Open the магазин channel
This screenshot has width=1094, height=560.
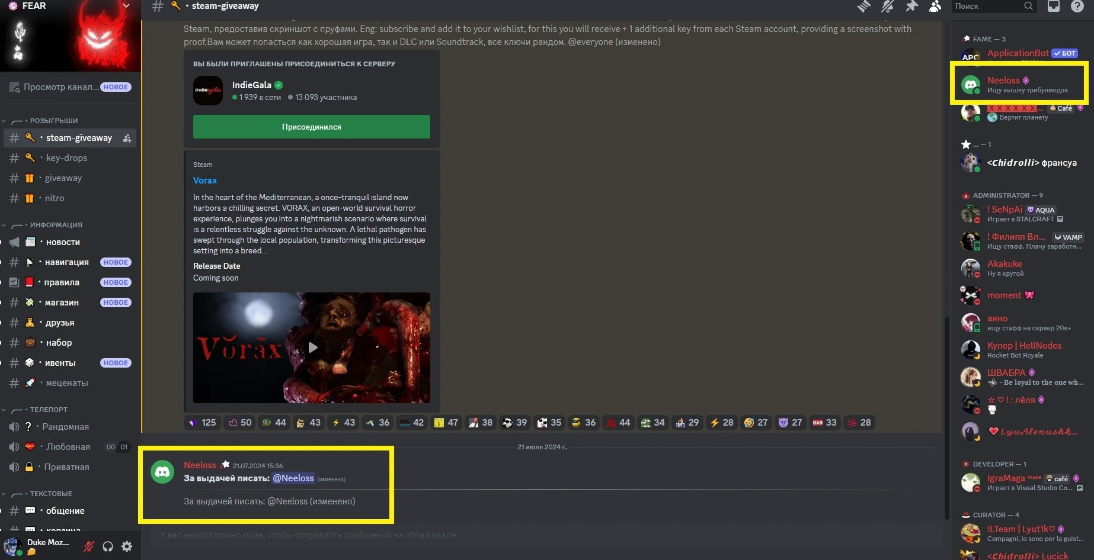pos(70,302)
